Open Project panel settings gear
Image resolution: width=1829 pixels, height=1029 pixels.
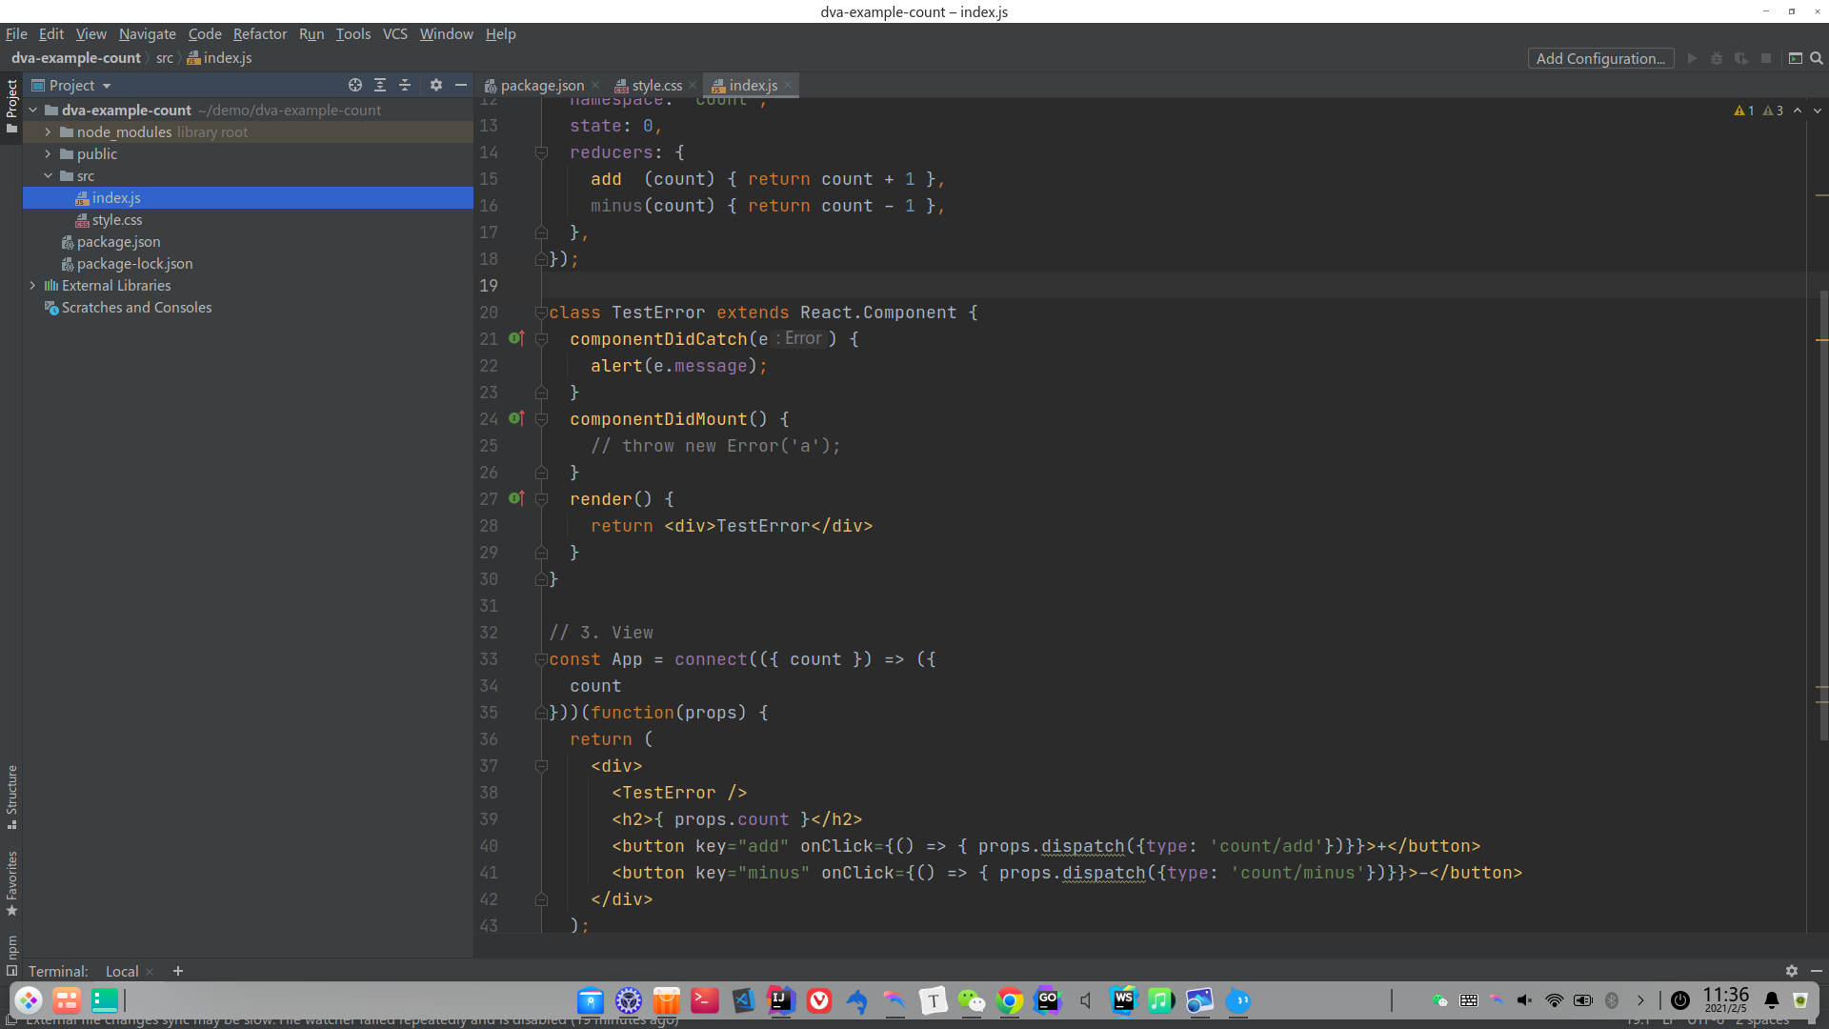[436, 85]
